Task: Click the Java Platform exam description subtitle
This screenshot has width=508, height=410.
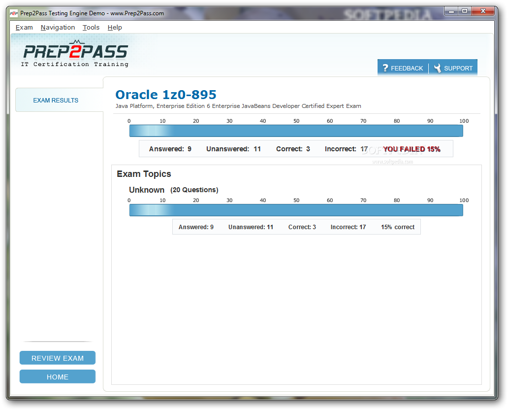Action: (238, 106)
